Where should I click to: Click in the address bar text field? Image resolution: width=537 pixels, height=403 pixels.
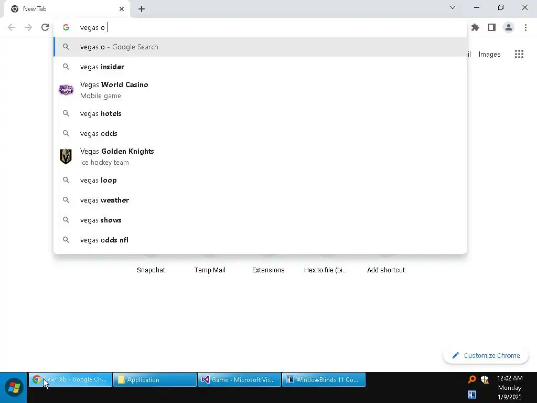[x=260, y=27]
